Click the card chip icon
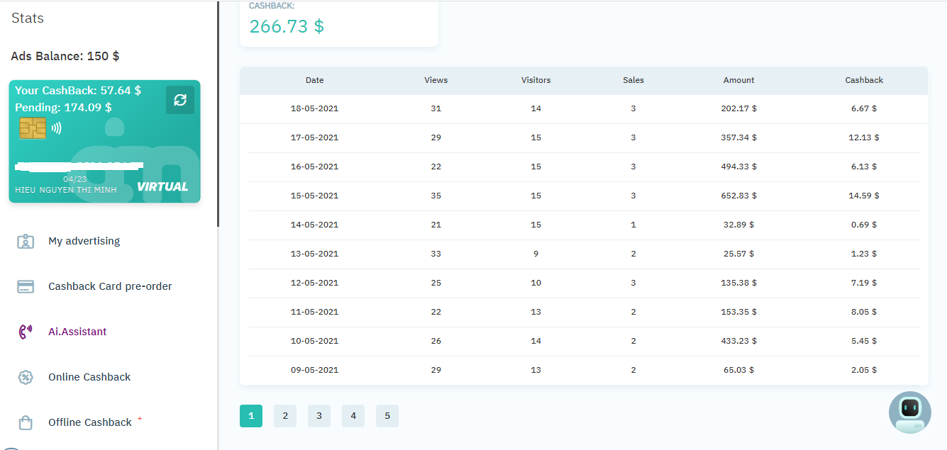The width and height of the screenshot is (947, 450). tap(33, 128)
